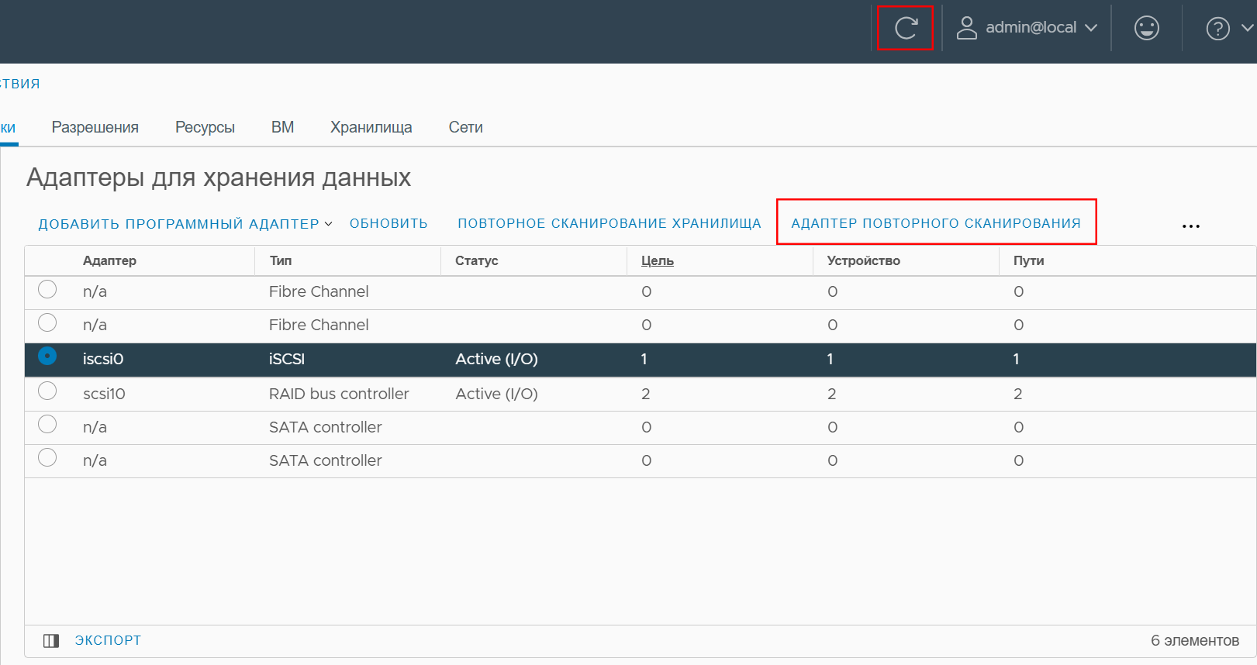
Task: Open the three-dot more actions menu
Action: 1190,226
